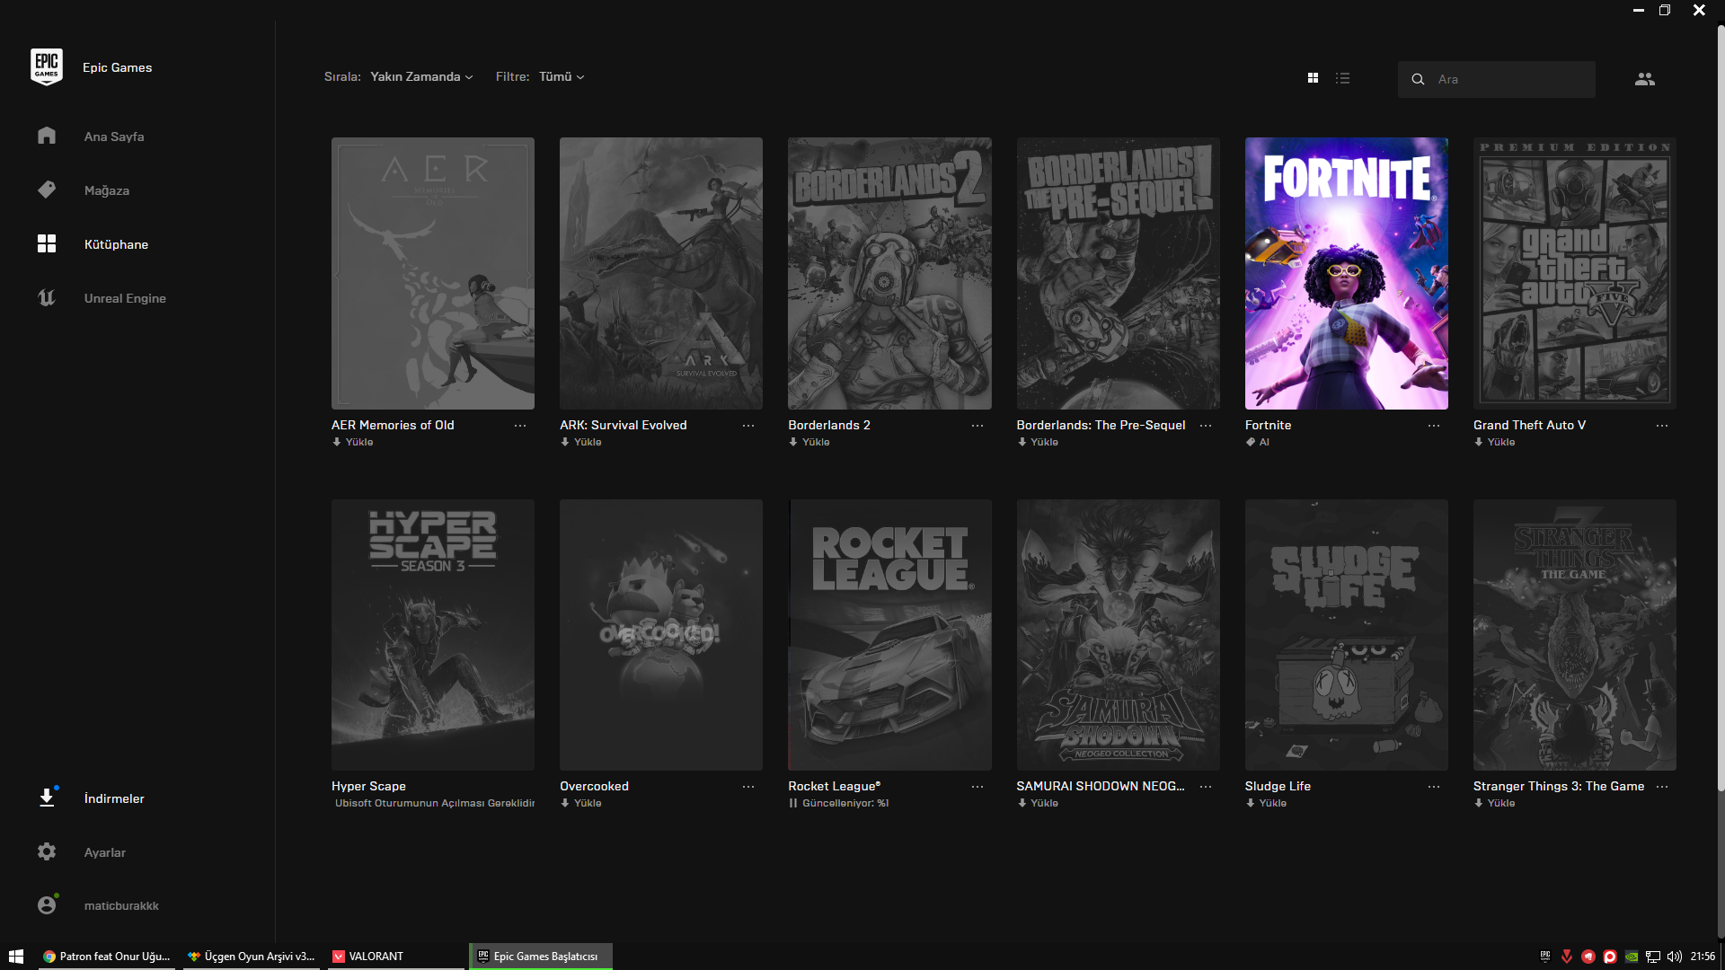Select Kütüphane menu item

(116, 244)
